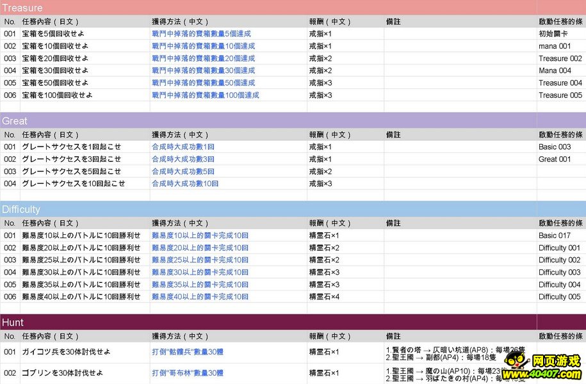Click Great 001 condition cell
This screenshot has width=586, height=384.
[x=561, y=159]
